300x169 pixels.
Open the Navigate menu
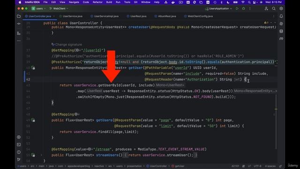point(74,2)
